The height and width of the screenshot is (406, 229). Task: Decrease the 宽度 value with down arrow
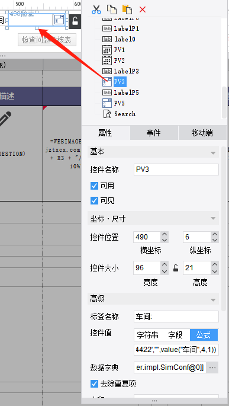coord(165,271)
